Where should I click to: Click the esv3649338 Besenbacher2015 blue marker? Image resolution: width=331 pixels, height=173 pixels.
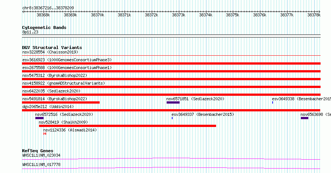(x=273, y=102)
